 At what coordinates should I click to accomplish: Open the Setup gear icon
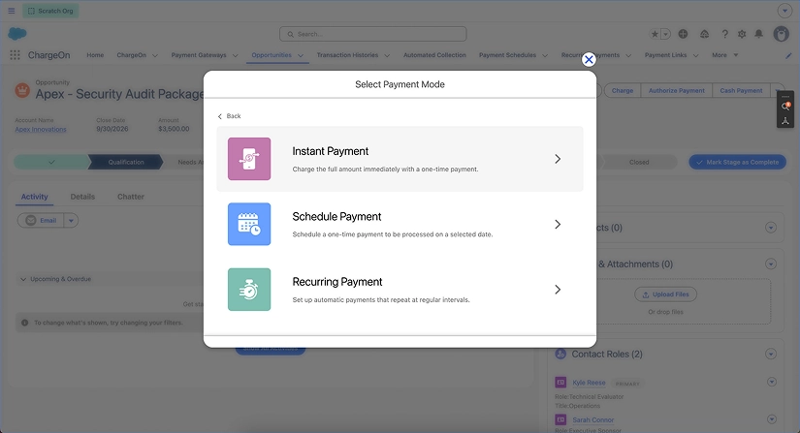click(742, 34)
